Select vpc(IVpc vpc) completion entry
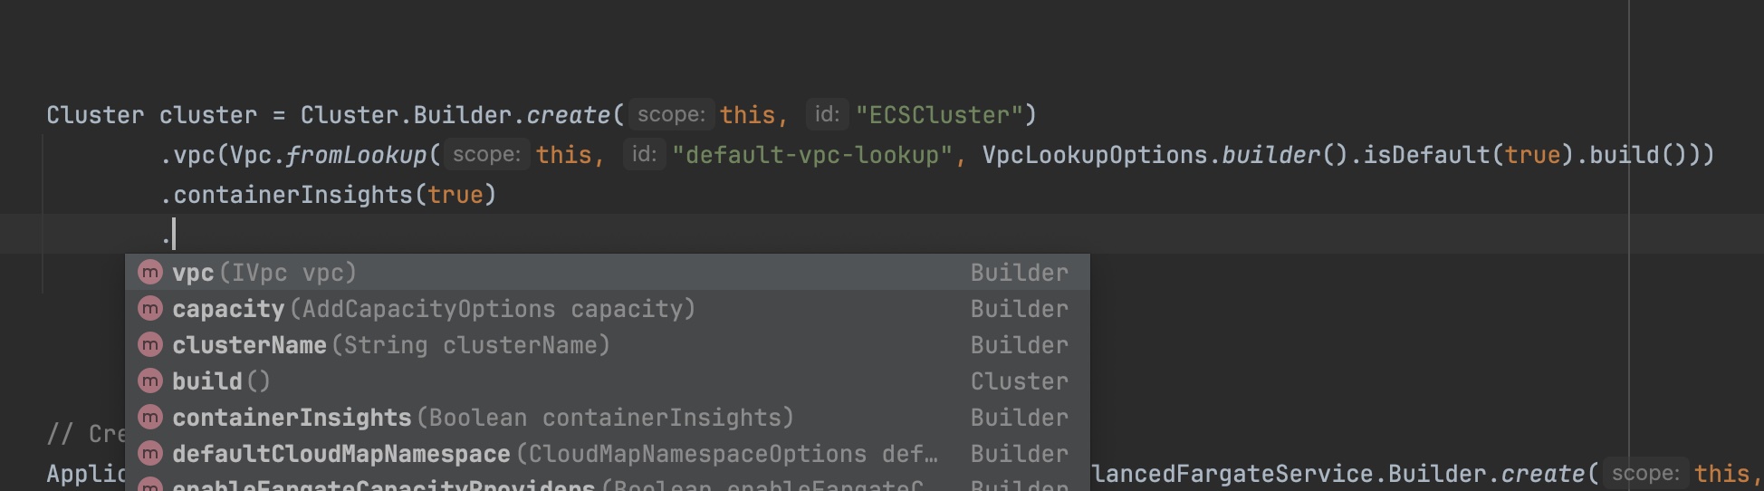This screenshot has width=1764, height=491. click(608, 272)
